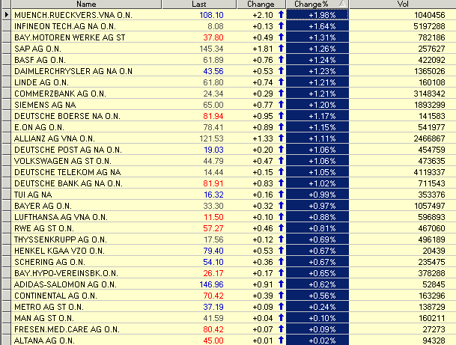Click the Change column header
The width and height of the screenshot is (456, 345).
[x=261, y=4]
